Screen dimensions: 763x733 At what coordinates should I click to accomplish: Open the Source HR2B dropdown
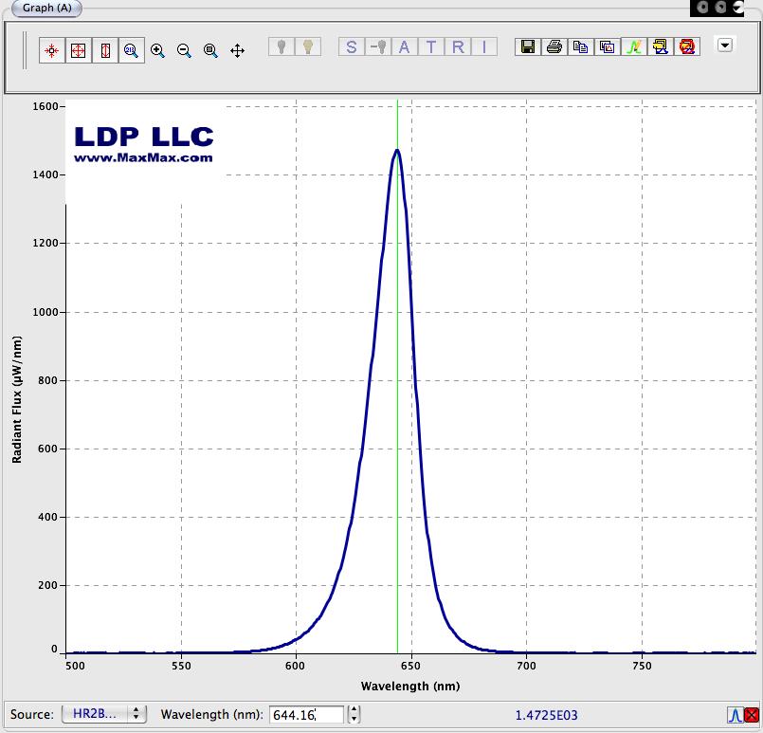click(x=104, y=714)
